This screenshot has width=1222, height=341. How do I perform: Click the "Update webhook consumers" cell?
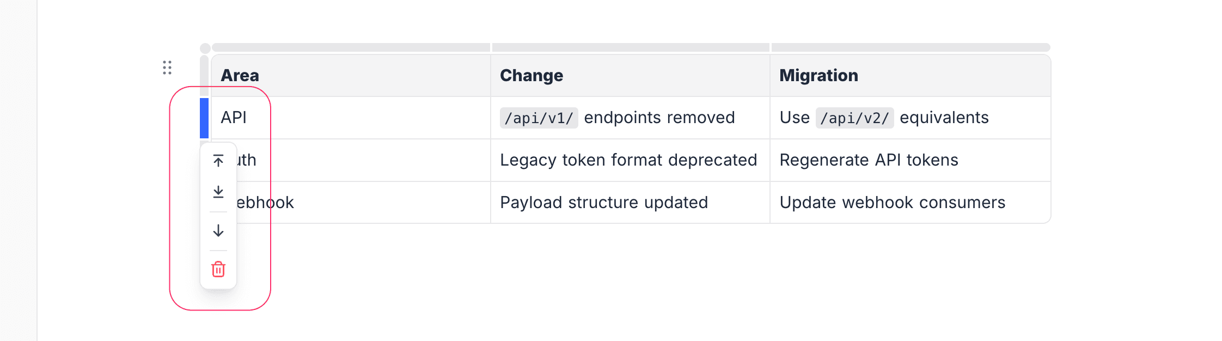tap(910, 203)
